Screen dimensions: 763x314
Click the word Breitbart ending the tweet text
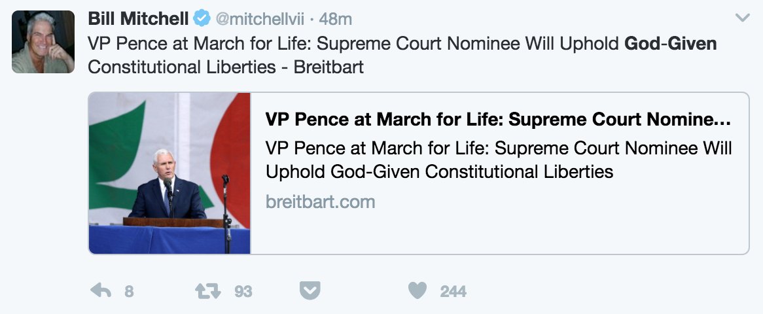click(x=330, y=67)
